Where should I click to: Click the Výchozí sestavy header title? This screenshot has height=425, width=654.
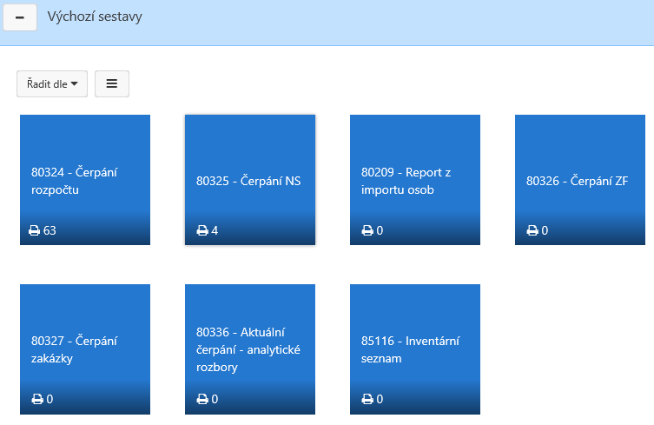[95, 17]
